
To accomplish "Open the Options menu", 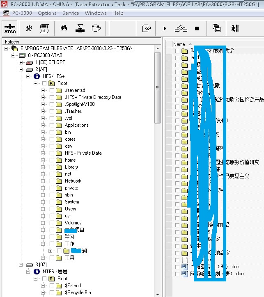I will click(47, 13).
